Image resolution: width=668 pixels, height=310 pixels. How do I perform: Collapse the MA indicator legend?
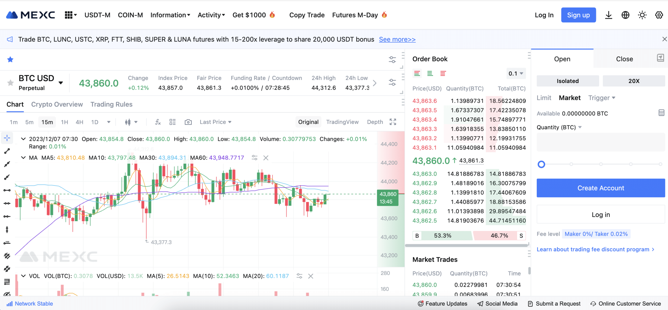(x=23, y=158)
